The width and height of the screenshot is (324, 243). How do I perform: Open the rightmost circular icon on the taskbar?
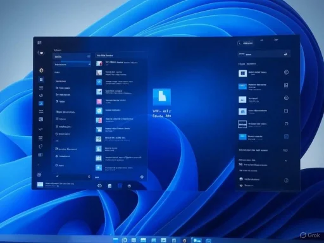208,240
